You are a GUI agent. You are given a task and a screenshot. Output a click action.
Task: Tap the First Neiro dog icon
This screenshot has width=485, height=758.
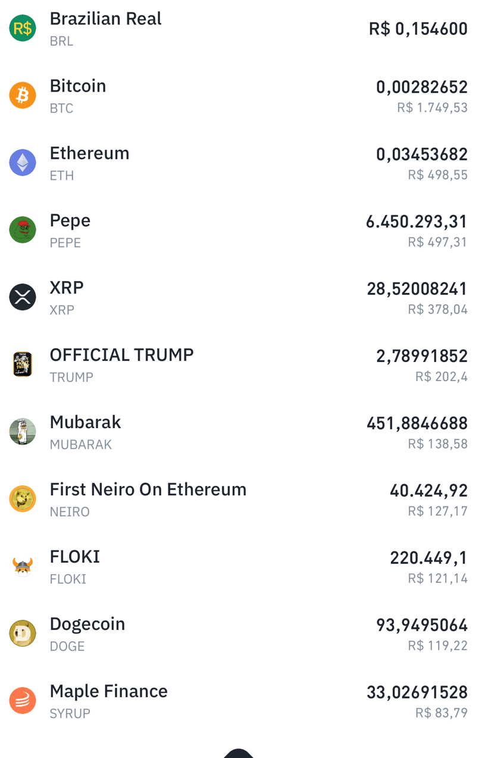pyautogui.click(x=23, y=499)
